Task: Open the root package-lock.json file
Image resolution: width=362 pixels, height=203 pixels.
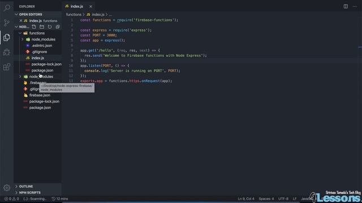Action: tap(44, 101)
